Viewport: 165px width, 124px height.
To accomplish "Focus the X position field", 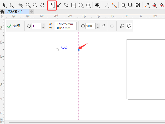I will 65,24.
